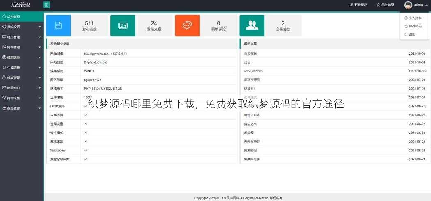Viewport: 431px width, 201px height.
Task: Click the admin username
Action: pos(418,5)
